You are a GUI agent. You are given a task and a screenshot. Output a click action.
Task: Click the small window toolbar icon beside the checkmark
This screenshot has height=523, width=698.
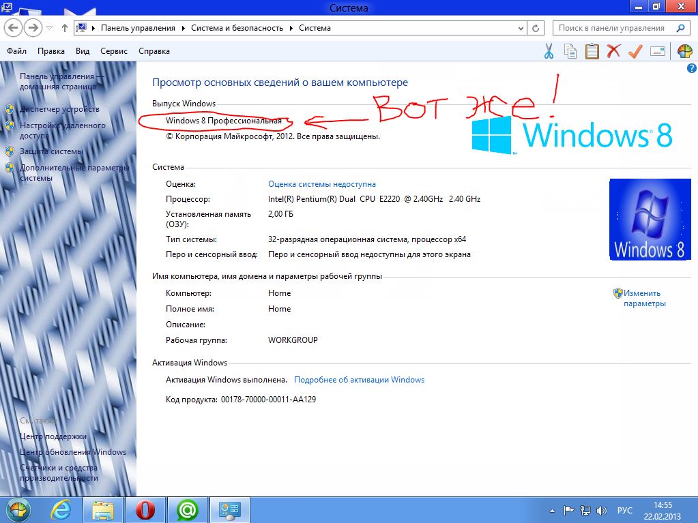click(x=658, y=51)
